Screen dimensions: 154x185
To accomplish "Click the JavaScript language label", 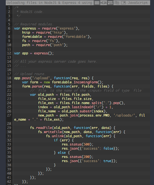I will (138, 3).
